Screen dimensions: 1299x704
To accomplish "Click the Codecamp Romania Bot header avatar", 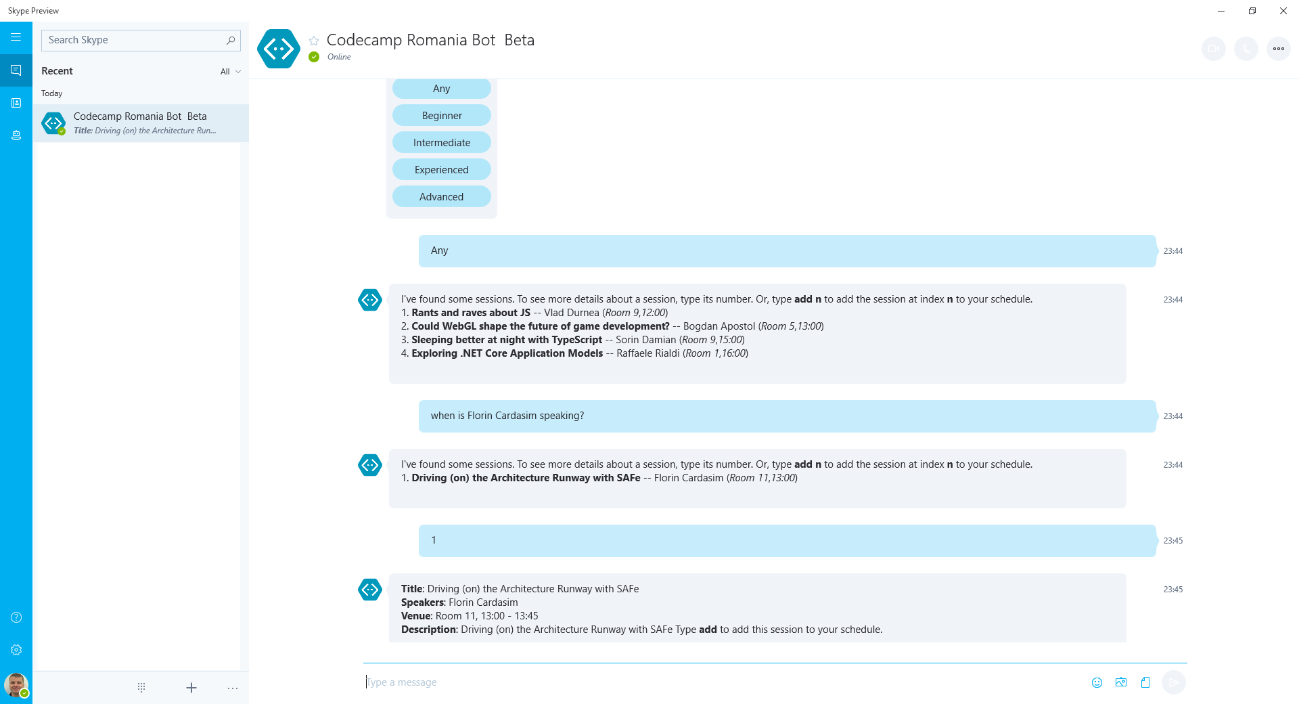I will point(279,49).
